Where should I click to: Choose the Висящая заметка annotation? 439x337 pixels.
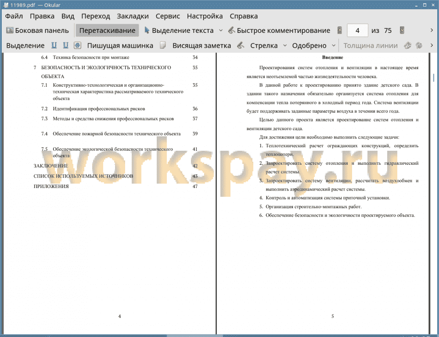(202, 46)
